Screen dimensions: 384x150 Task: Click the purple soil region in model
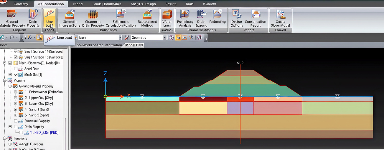coord(240,108)
